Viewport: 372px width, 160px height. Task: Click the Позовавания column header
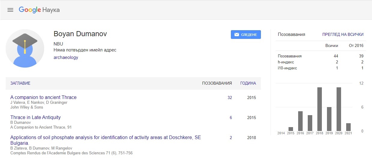(x=217, y=83)
